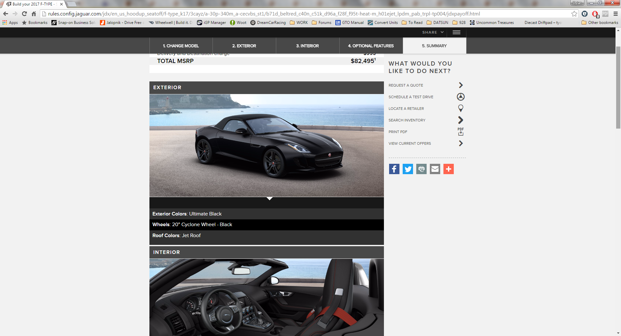Bookmark this page with the star icon
This screenshot has width=621, height=336.
tap(574, 14)
